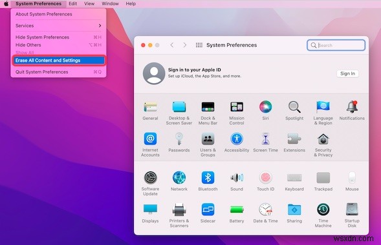381x245 pixels.
Task: Choose Hide System Preferences
Action: tap(58, 37)
